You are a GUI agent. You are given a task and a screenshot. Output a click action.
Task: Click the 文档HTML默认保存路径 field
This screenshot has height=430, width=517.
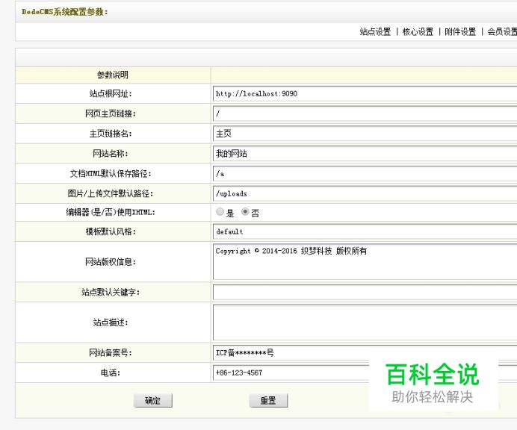(365, 174)
